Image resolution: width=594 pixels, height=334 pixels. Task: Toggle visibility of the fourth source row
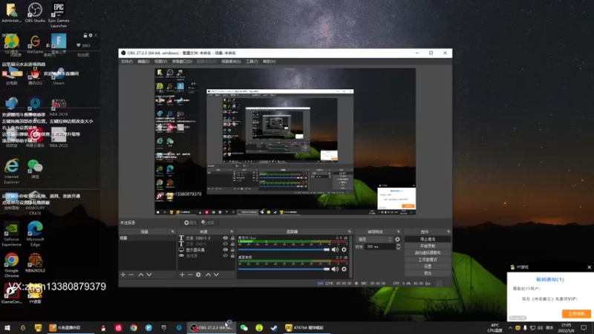[226, 255]
